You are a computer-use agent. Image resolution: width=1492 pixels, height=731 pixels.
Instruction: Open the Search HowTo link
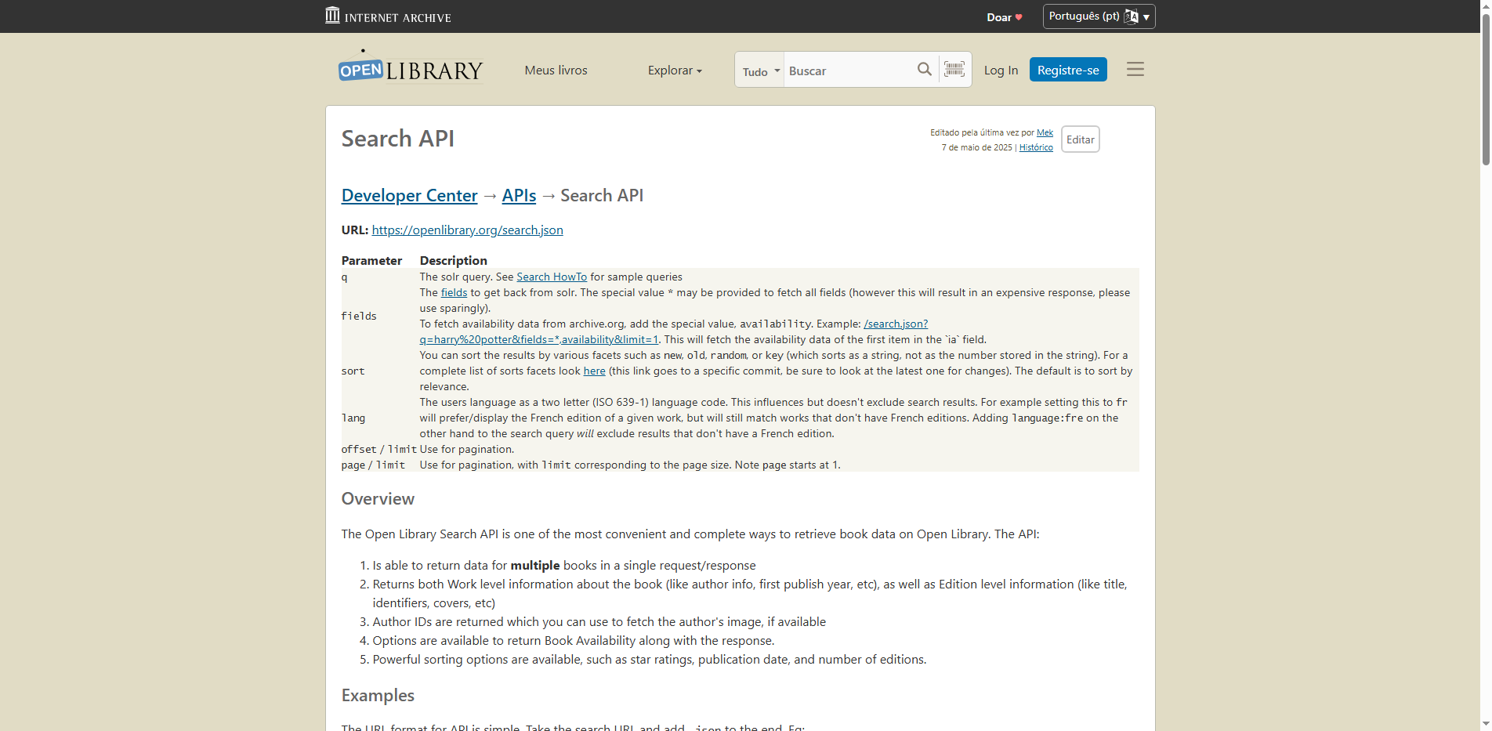(551, 277)
